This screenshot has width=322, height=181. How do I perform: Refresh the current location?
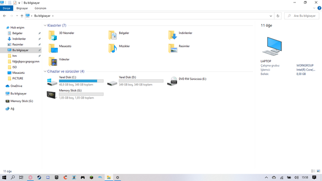pyautogui.click(x=278, y=16)
